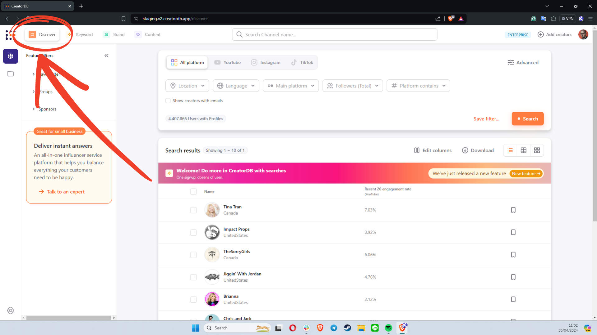Bookmark the TheSorryGirls row
The image size is (597, 335).
coord(513,255)
